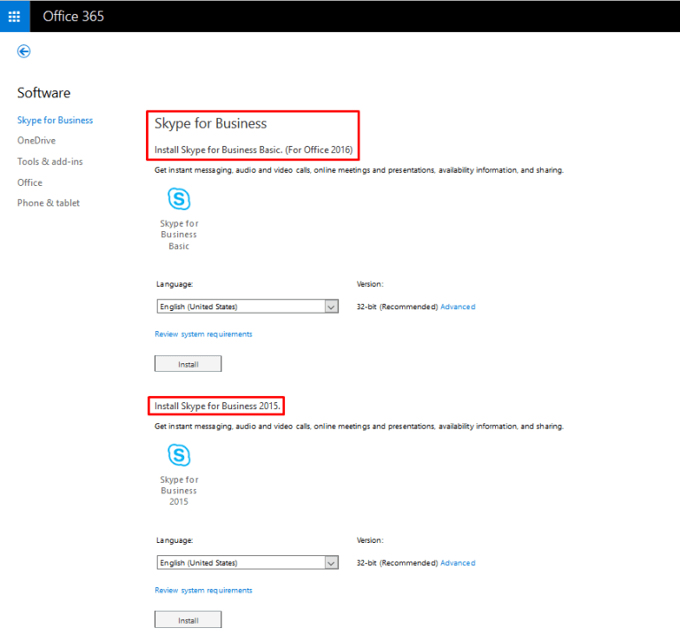Select Skype for Business in the sidebar
The width and height of the screenshot is (680, 635).
coord(55,120)
